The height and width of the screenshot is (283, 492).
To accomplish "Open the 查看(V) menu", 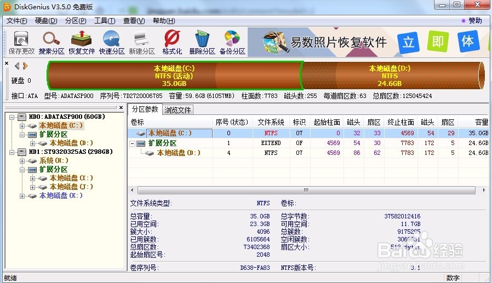I will (x=134, y=21).
